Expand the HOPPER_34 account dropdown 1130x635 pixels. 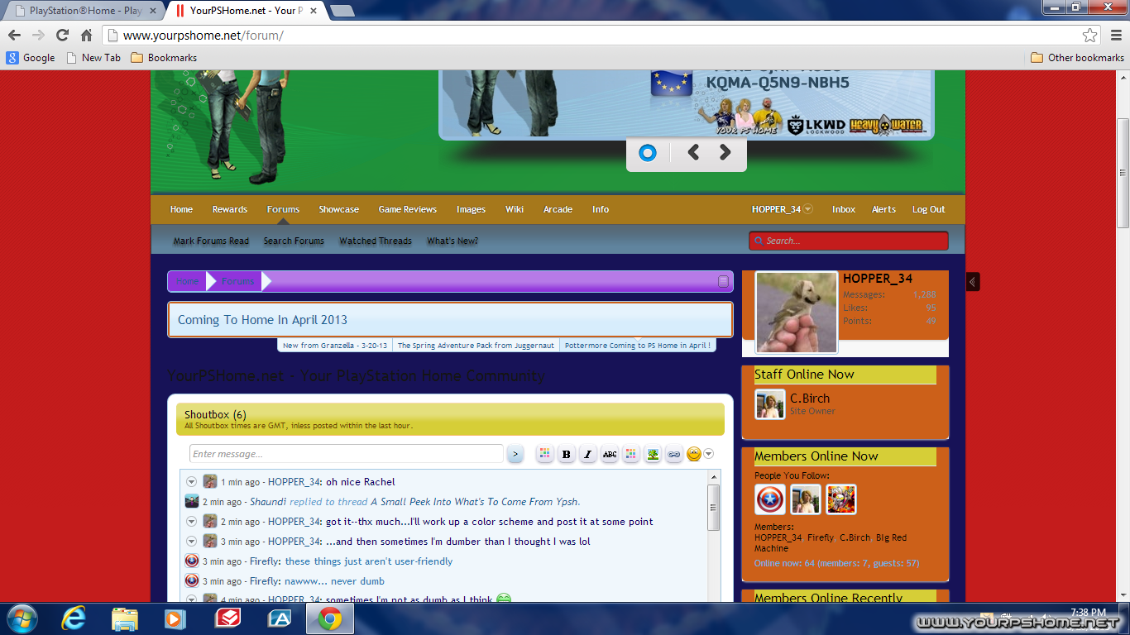pos(807,209)
